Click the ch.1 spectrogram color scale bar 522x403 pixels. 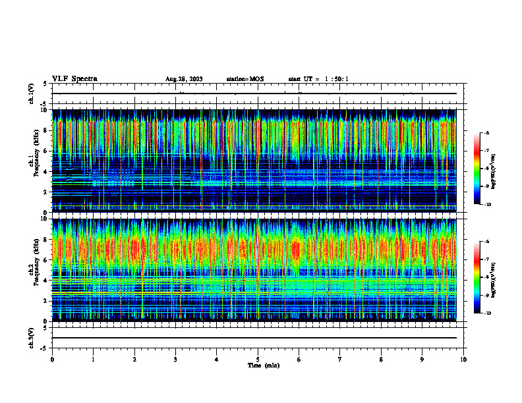[477, 169]
